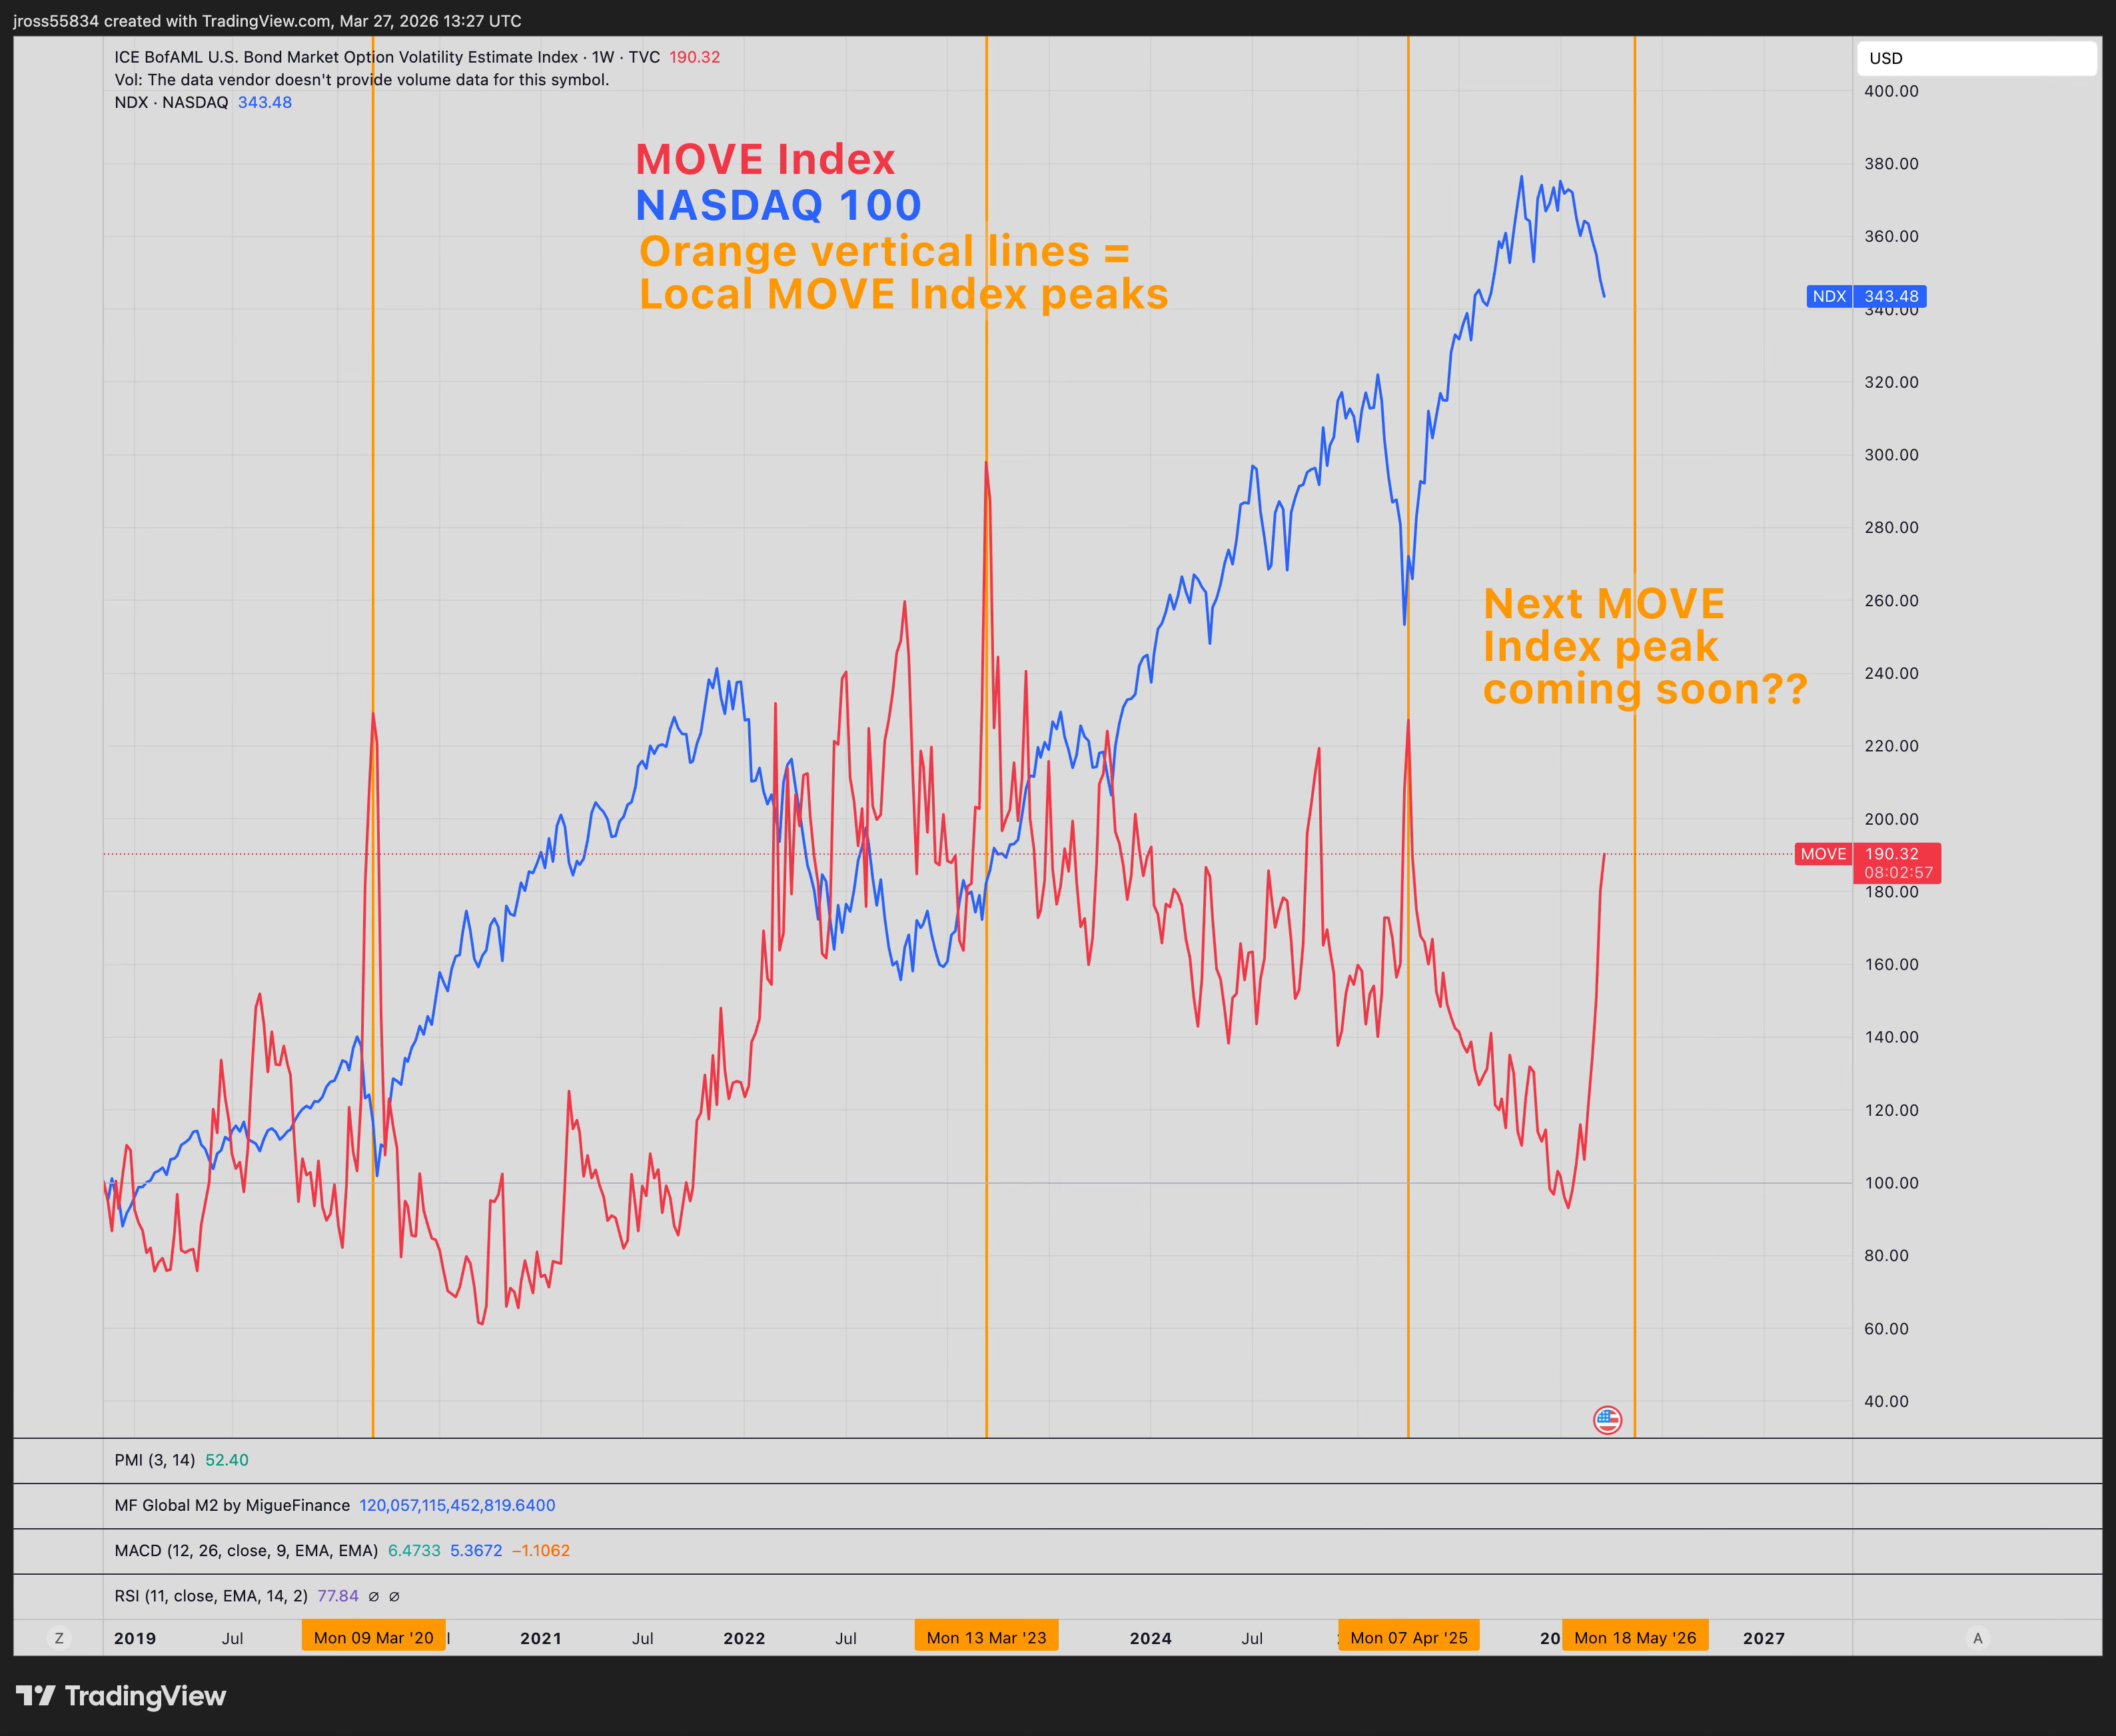Viewport: 2116px width, 1736px height.
Task: Click the Vol data vendor notice
Action: [361, 80]
